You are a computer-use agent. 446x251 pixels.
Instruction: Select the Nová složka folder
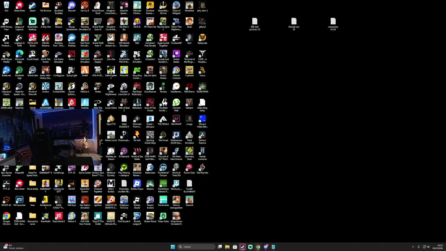32,185
